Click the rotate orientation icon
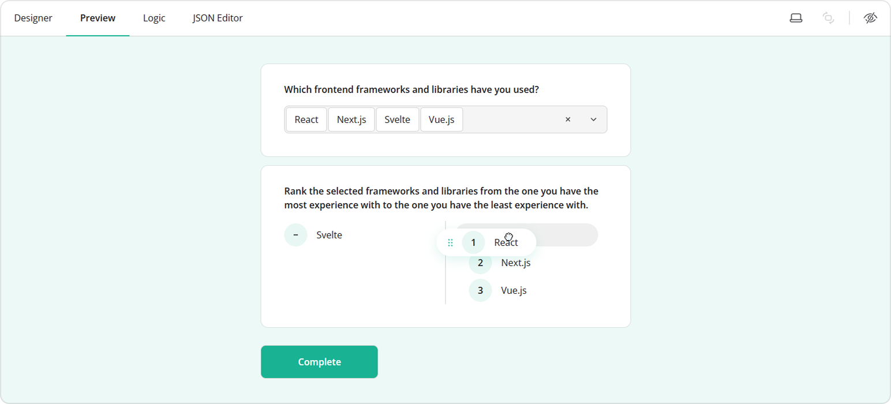 828,18
